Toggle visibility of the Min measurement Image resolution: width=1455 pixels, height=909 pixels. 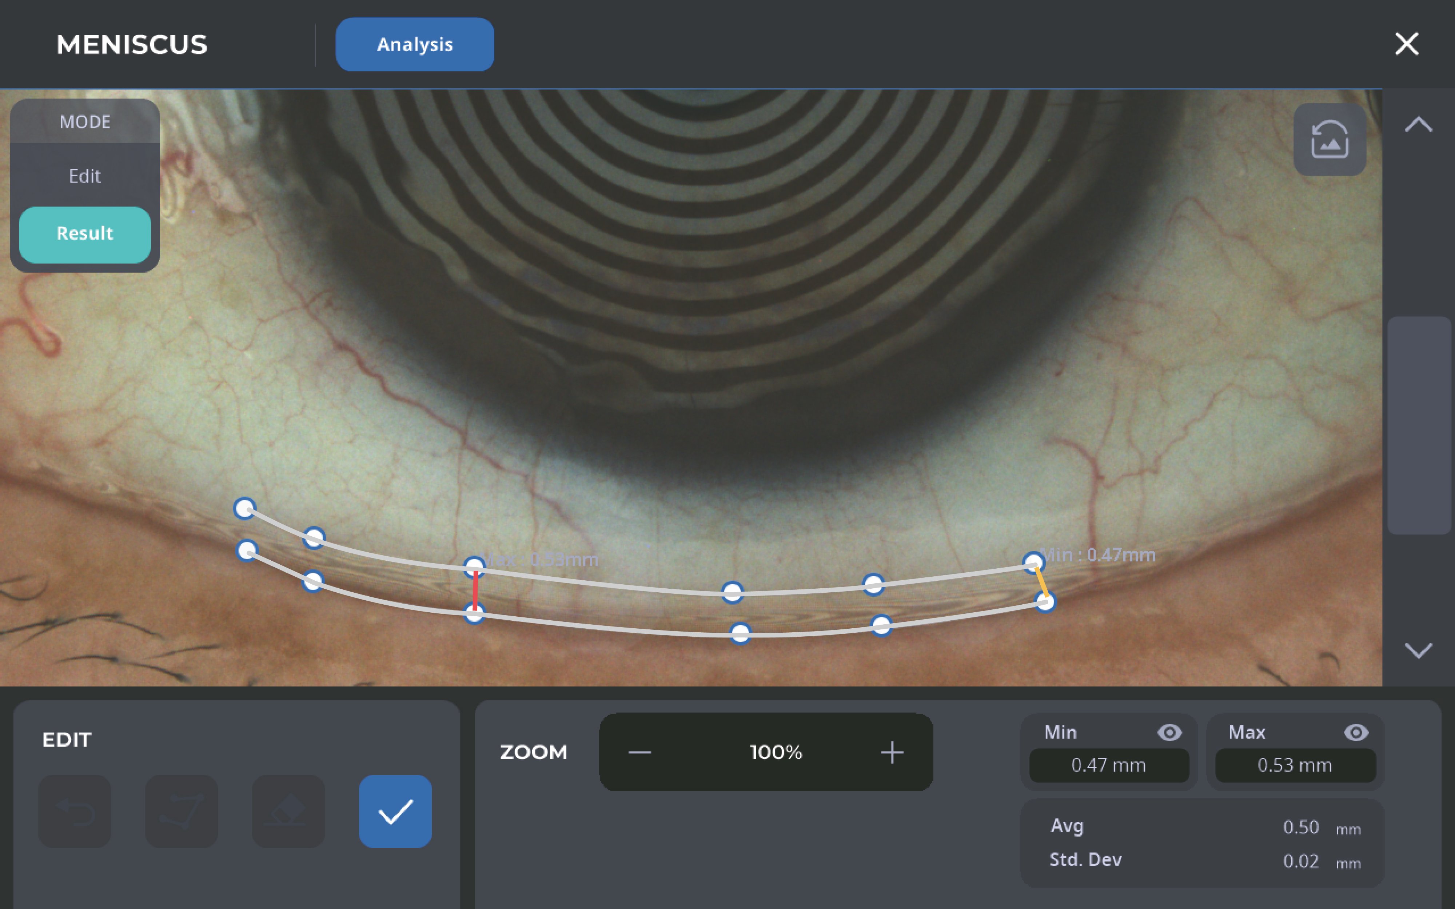coord(1169,732)
